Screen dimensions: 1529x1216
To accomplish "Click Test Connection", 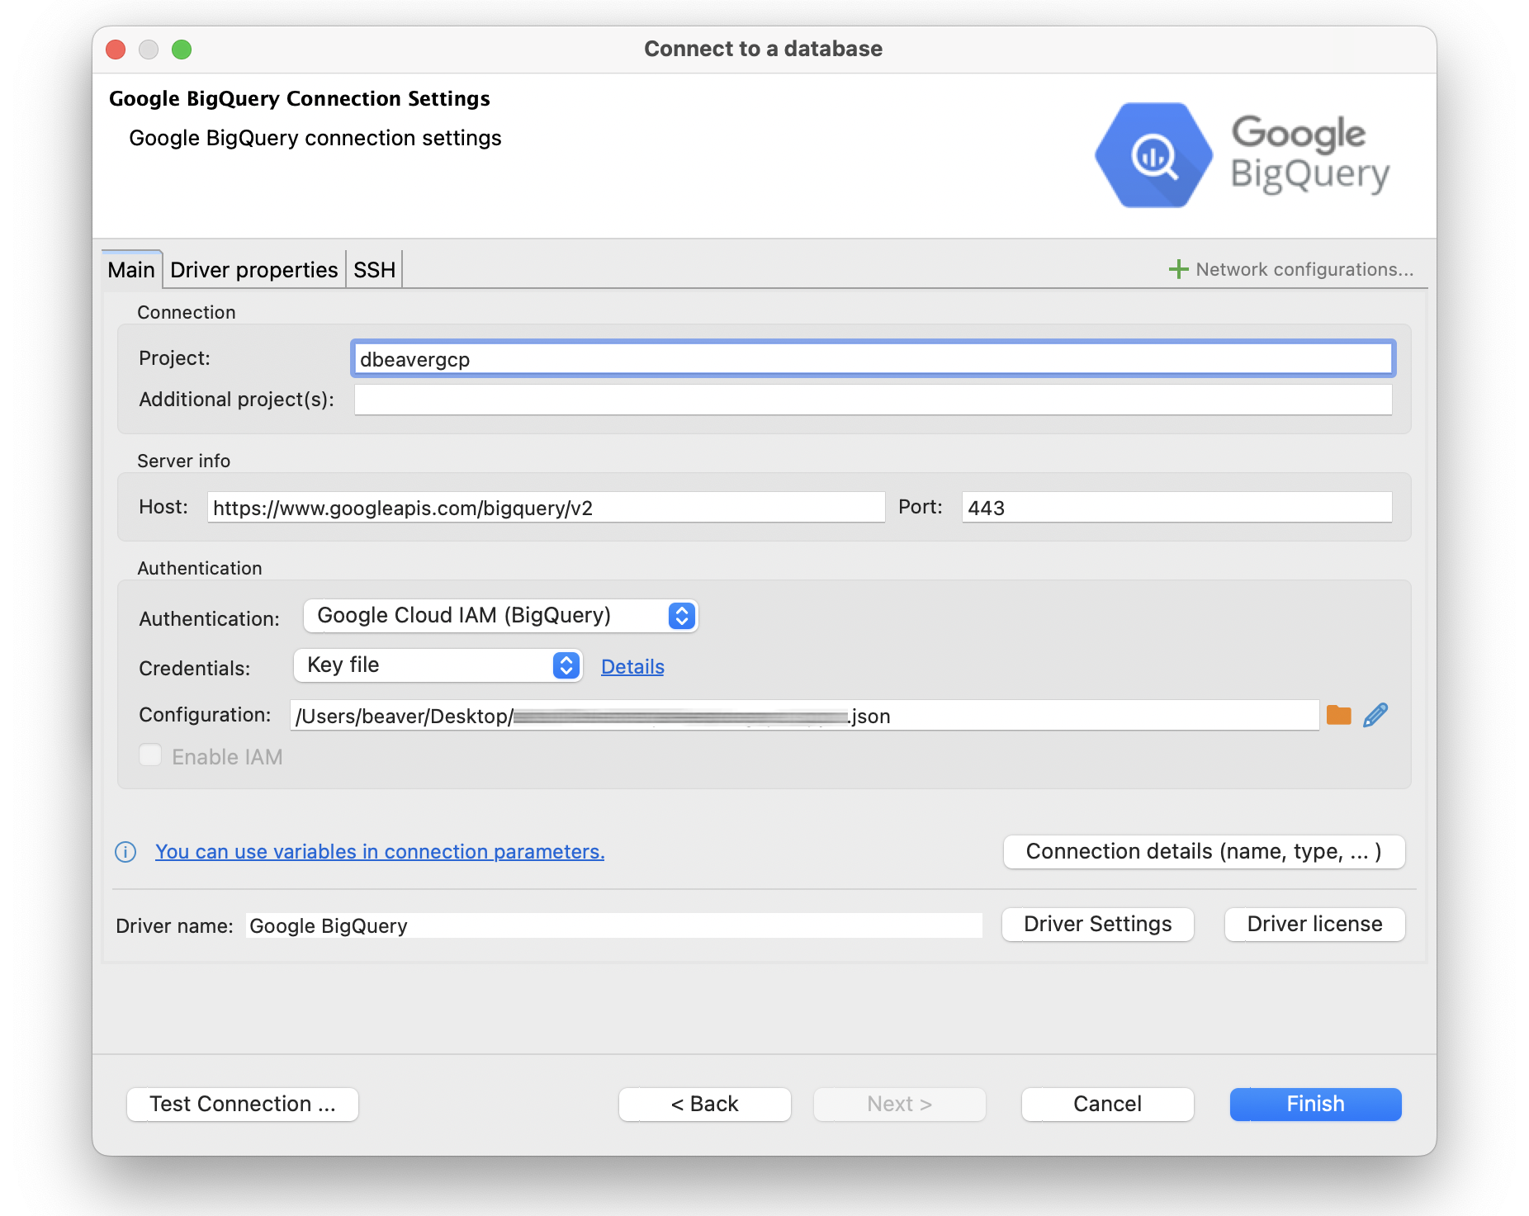I will coord(242,1104).
